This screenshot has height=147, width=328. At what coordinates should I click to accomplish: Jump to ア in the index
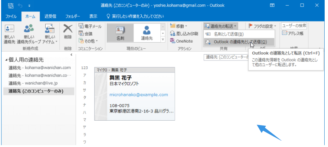tap(85, 75)
